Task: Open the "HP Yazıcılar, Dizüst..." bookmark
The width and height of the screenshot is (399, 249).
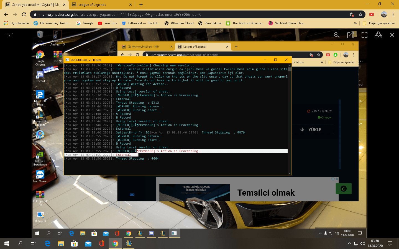Action: pyautogui.click(x=52, y=23)
